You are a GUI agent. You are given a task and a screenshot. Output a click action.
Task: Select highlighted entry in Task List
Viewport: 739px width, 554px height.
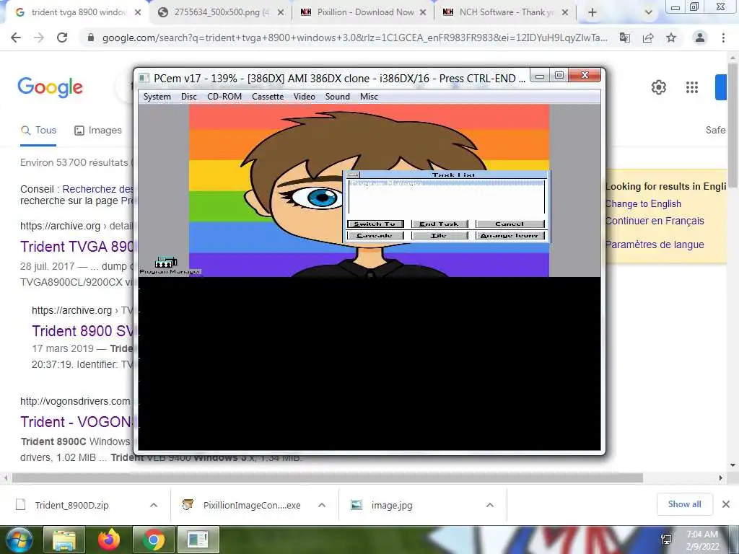pyautogui.click(x=446, y=183)
